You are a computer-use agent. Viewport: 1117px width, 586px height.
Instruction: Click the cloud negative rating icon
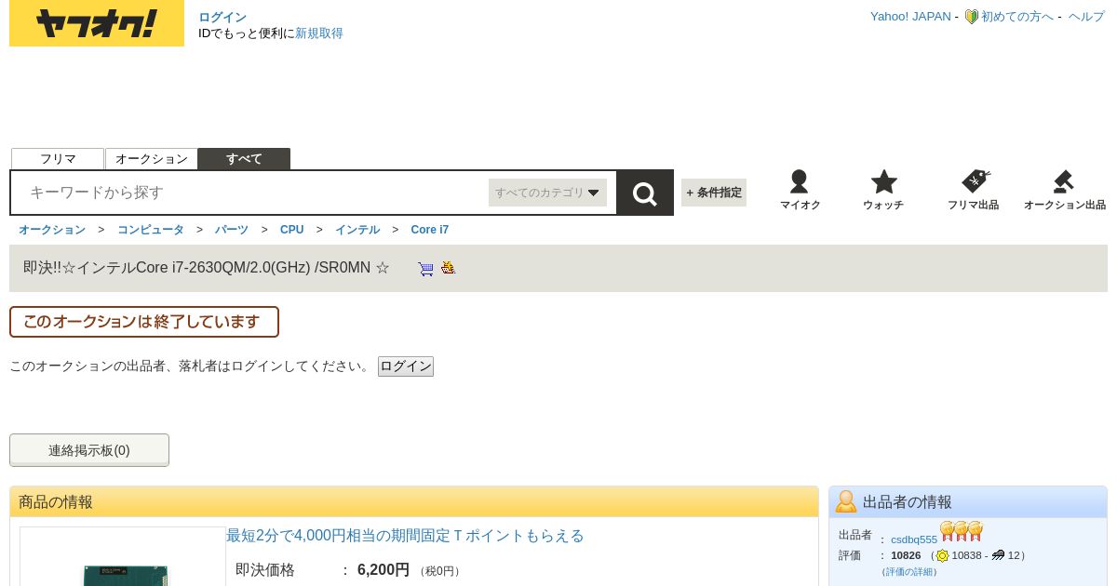998,555
